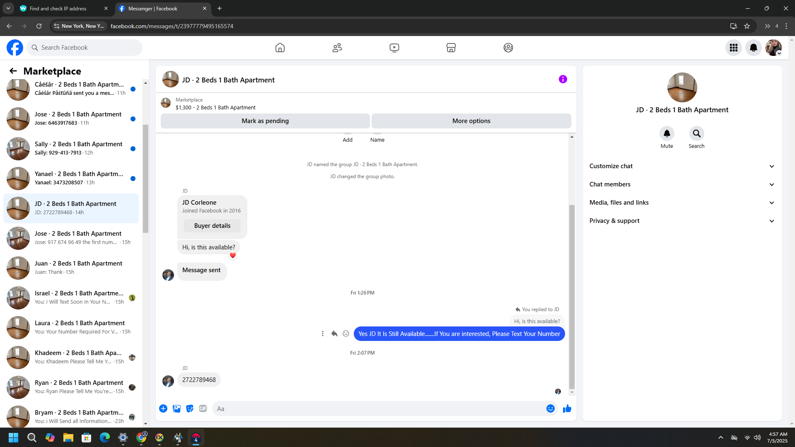
Task: Open File Explorer from taskbar
Action: (x=68, y=437)
